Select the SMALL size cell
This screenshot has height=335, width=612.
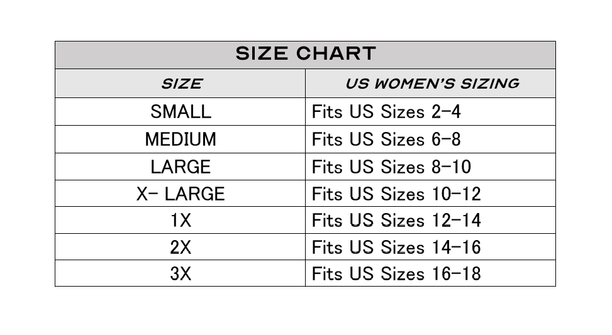(181, 112)
